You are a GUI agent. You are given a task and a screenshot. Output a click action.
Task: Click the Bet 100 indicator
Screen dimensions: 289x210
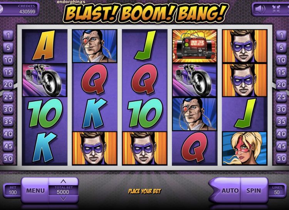[x=13, y=190]
